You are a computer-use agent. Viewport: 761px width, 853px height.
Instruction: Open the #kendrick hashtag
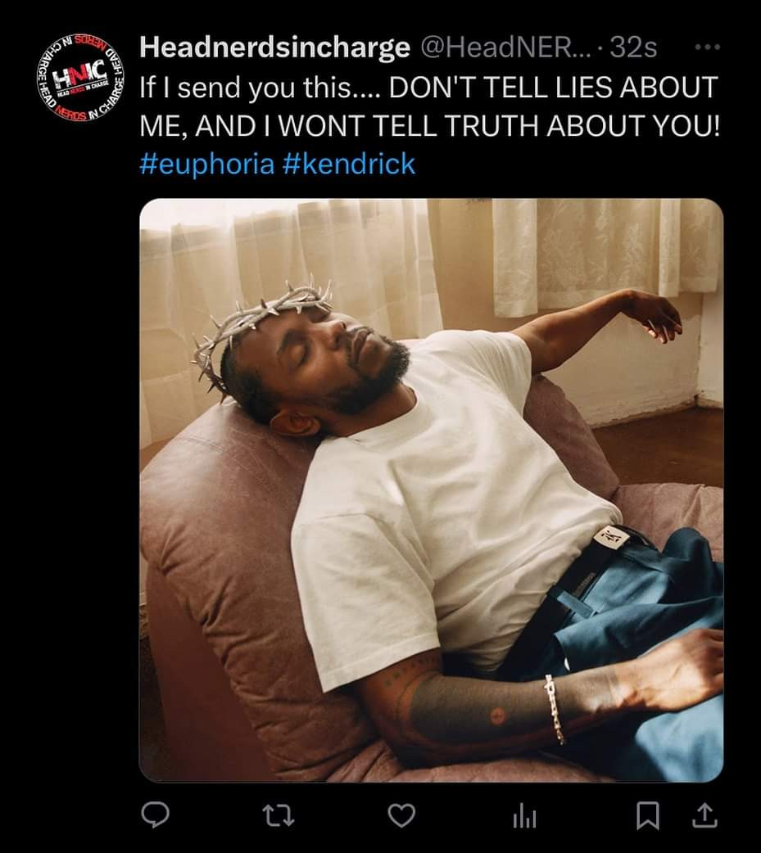pos(349,164)
